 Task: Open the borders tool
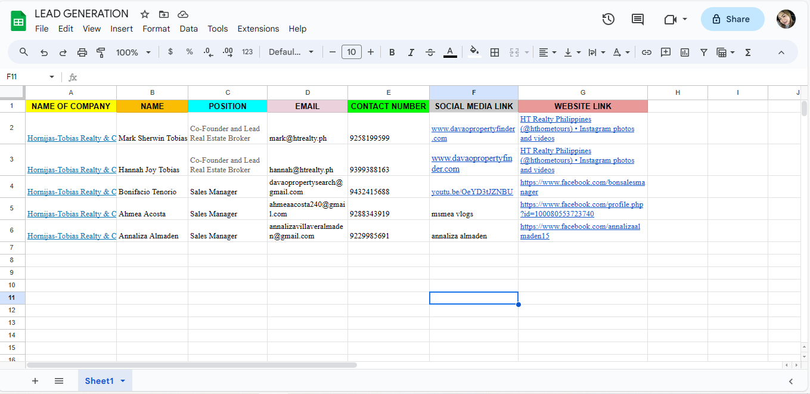[x=494, y=52]
